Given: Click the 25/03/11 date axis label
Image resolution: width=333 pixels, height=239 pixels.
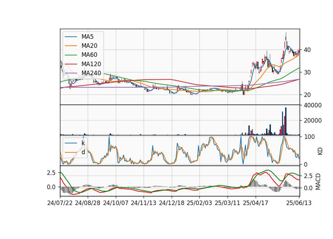Looking at the screenshot, I should (228, 203).
